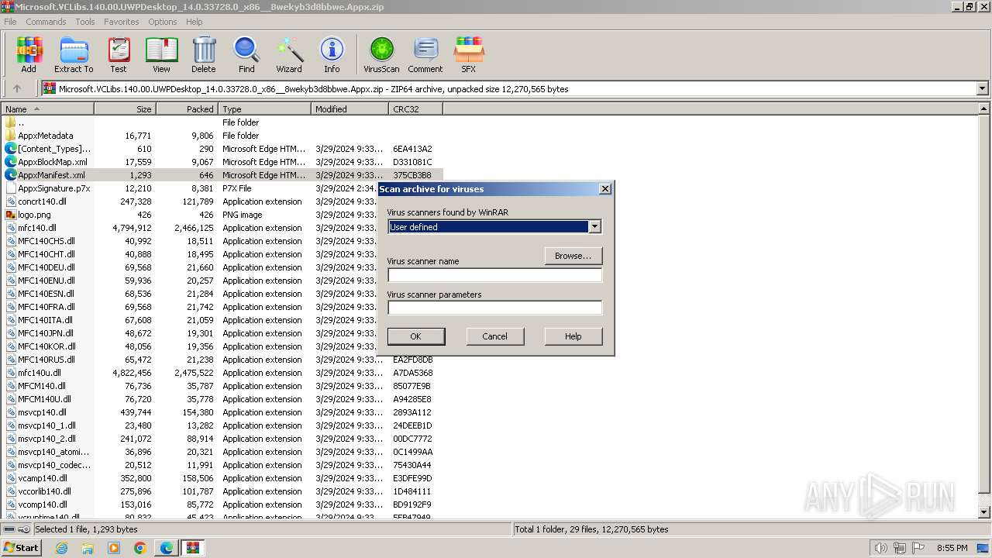Select the AppxMetadata folder icon
This screenshot has height=558, width=992.
(11, 136)
